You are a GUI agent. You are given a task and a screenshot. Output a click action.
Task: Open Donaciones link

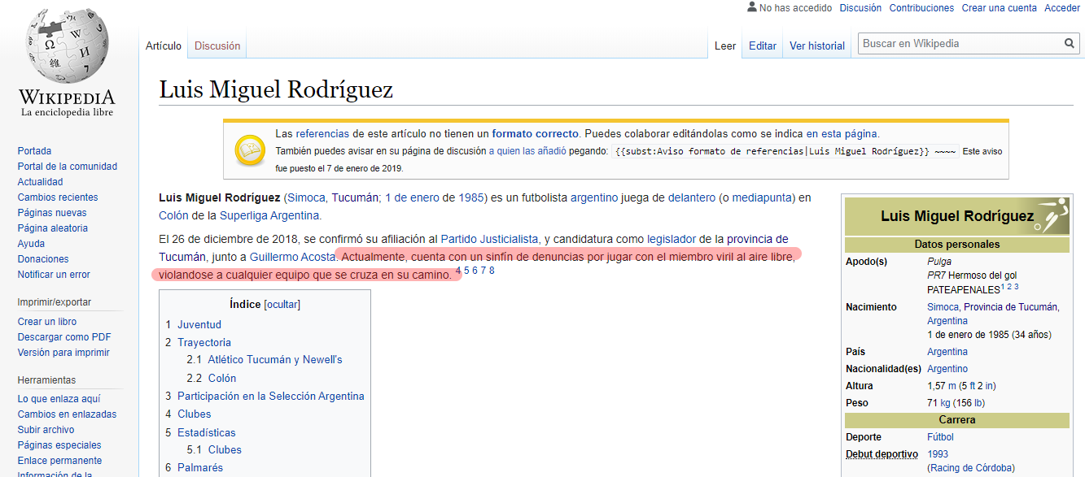coord(43,259)
